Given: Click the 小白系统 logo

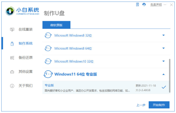Looking at the screenshot, I should (x=22, y=11).
